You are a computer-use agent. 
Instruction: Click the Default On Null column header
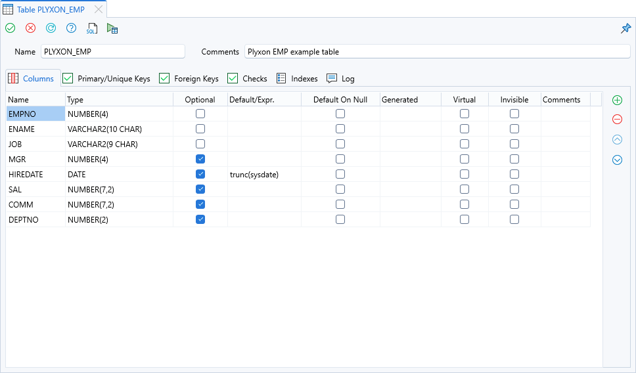pyautogui.click(x=341, y=99)
